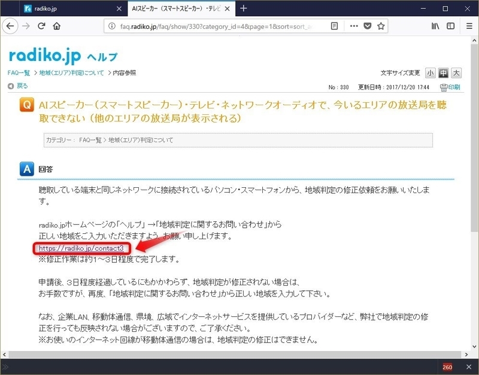Click the ※修正作業は約1~3日程度で完了します text
Screen dimensions: 479x375
pyautogui.click(x=109, y=260)
